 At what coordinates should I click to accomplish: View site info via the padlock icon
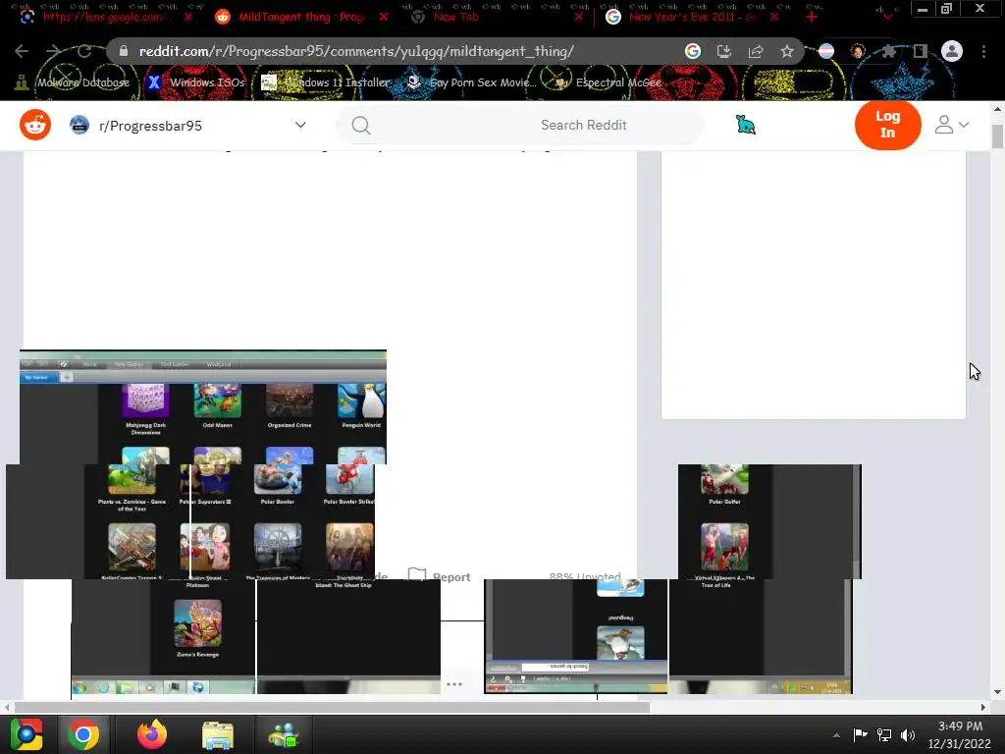click(124, 51)
